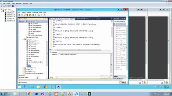
Task: Open XAMPP from host taskbar
Action: (56, 94)
